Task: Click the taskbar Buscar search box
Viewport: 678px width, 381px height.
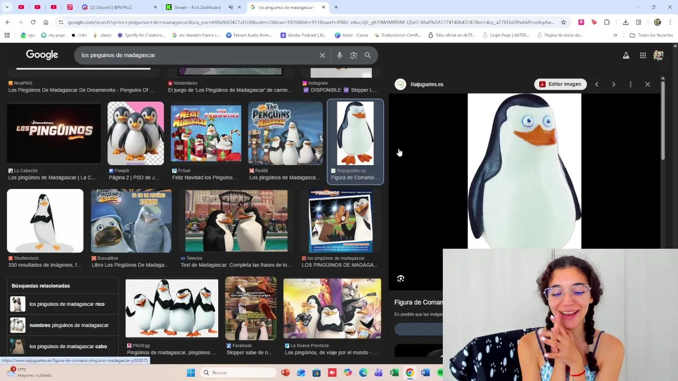Action: (x=239, y=373)
